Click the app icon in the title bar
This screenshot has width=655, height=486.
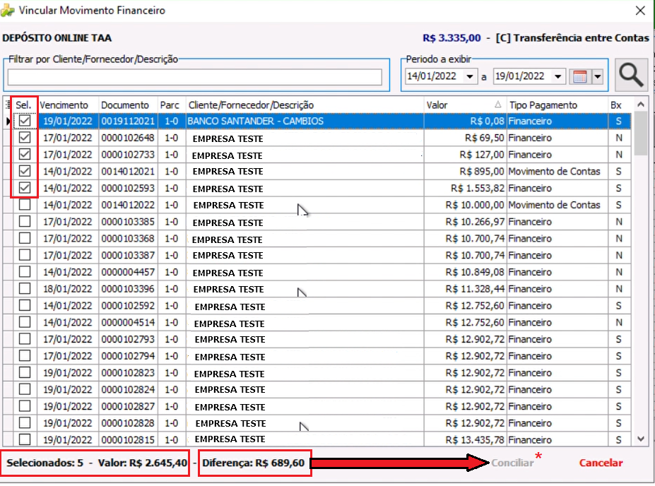tap(8, 11)
